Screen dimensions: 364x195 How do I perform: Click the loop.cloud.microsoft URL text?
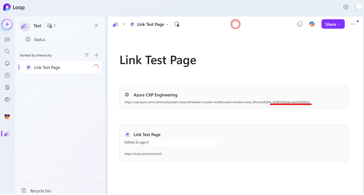click(x=143, y=154)
